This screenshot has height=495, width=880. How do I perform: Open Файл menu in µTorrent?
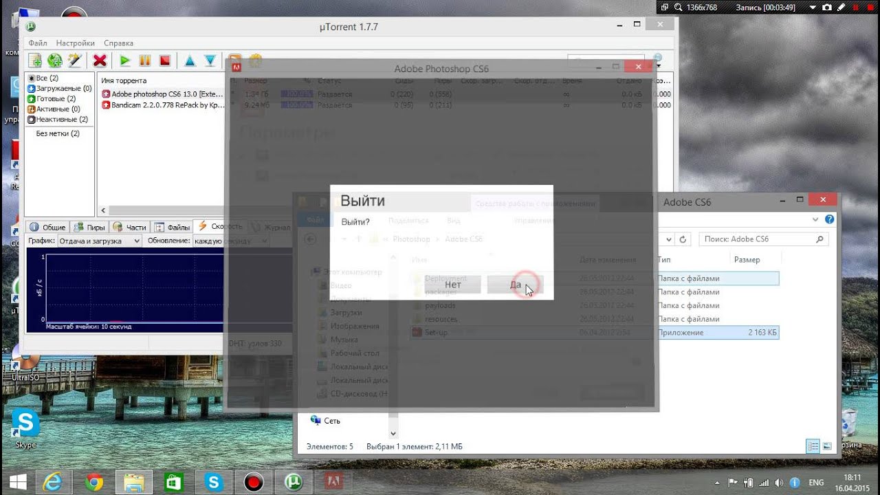click(38, 43)
